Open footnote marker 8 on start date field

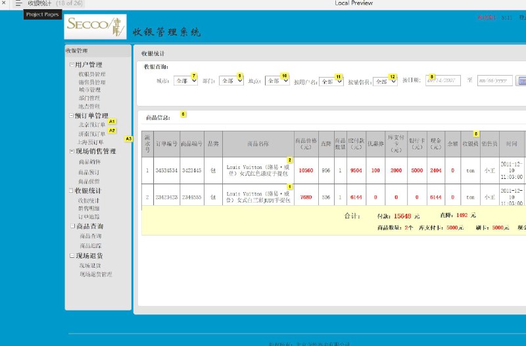pos(432,77)
